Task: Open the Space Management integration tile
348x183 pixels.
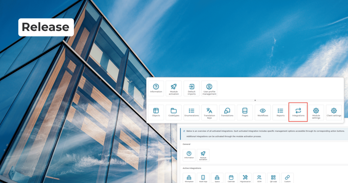Action: 217,178
